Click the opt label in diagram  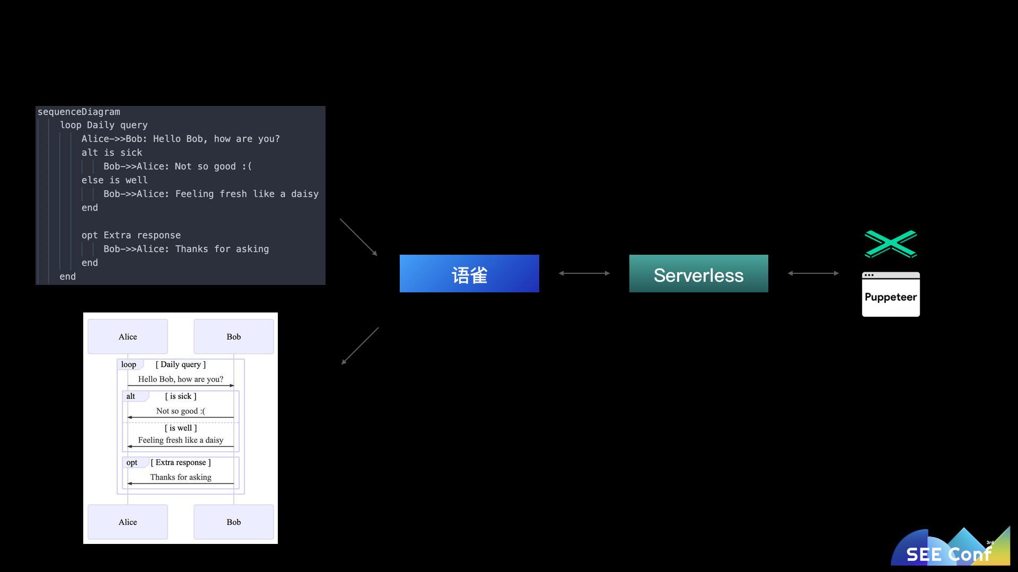click(132, 462)
